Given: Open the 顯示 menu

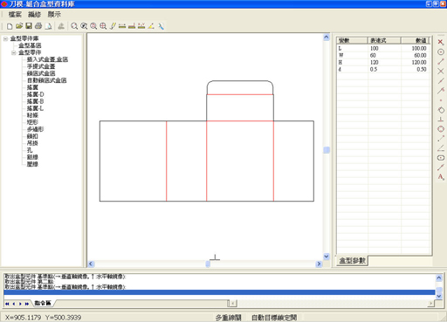Looking at the screenshot, I should click(54, 14).
